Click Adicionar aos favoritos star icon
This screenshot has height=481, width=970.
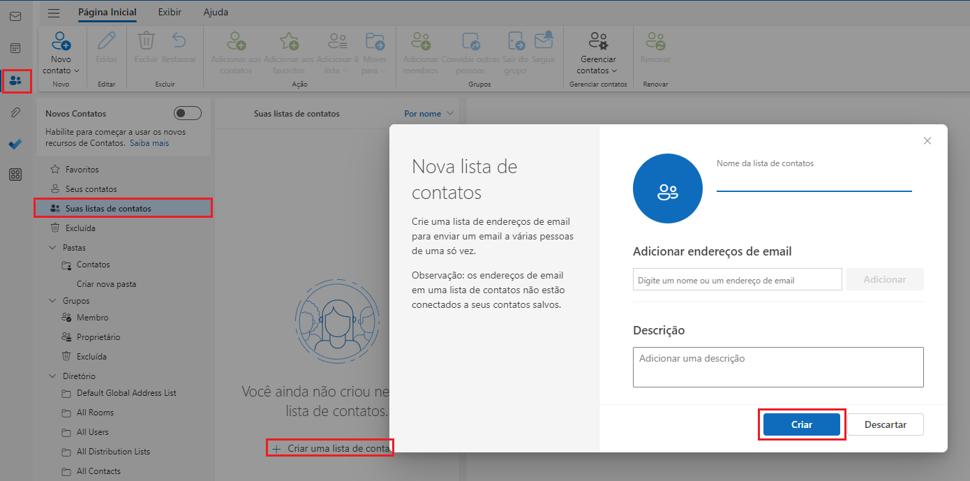(289, 40)
